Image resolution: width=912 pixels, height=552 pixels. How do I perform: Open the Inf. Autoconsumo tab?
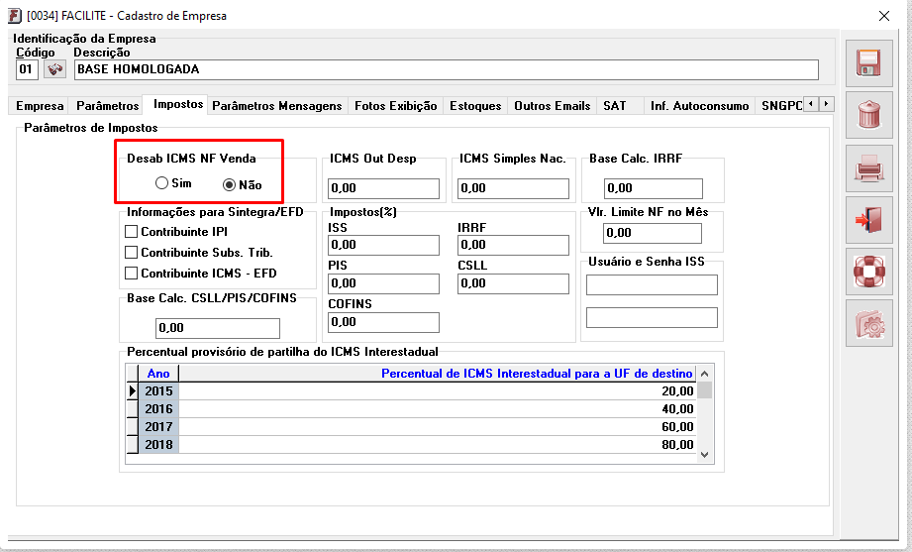pos(700,106)
